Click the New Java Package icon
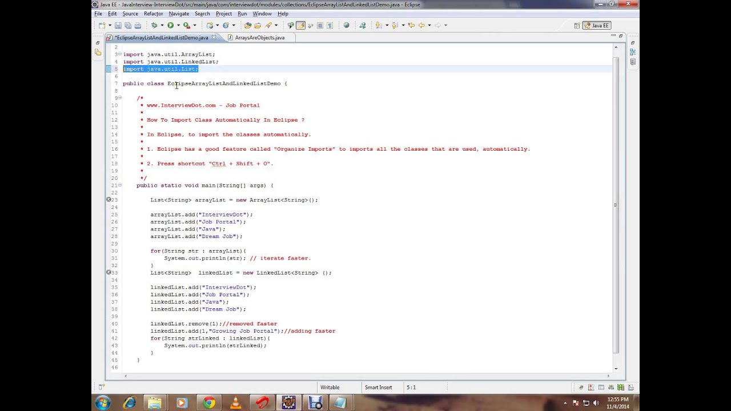The height and width of the screenshot is (411, 731). click(x=209, y=25)
